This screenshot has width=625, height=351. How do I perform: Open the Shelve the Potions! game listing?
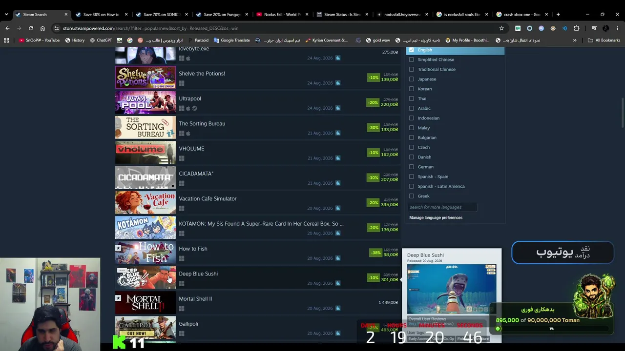pos(258,77)
